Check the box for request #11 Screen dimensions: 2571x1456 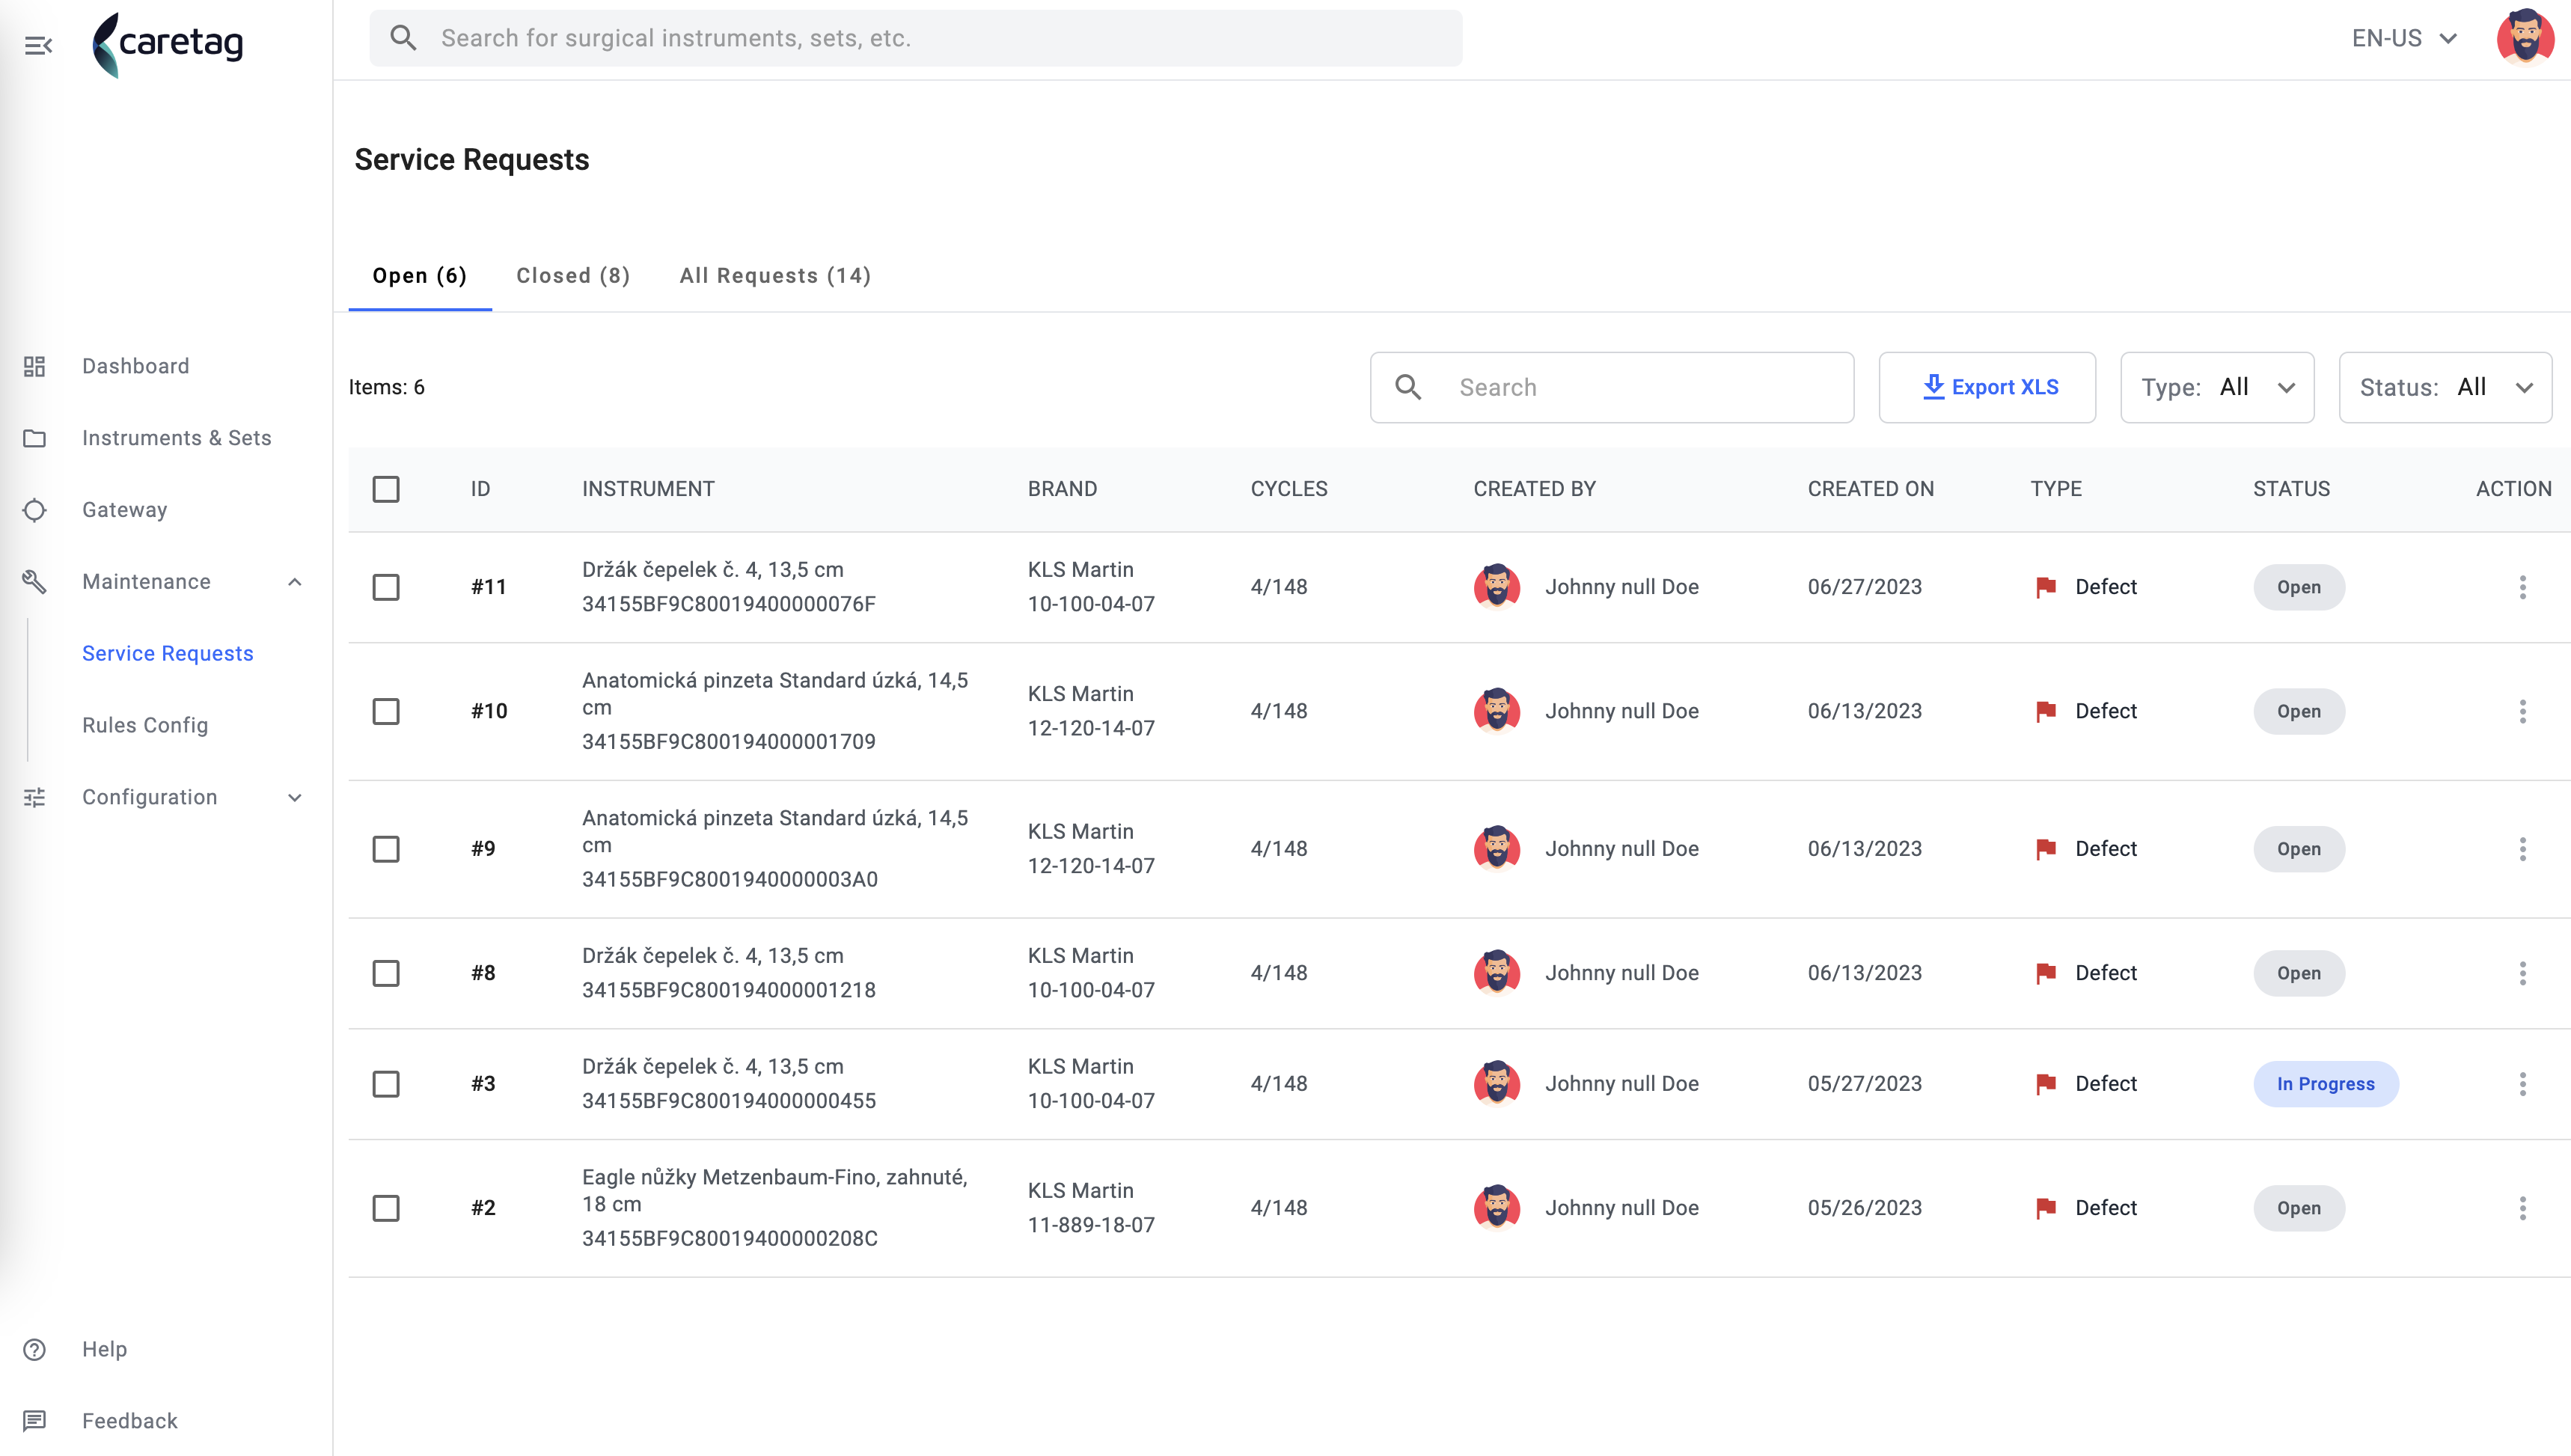coord(386,587)
